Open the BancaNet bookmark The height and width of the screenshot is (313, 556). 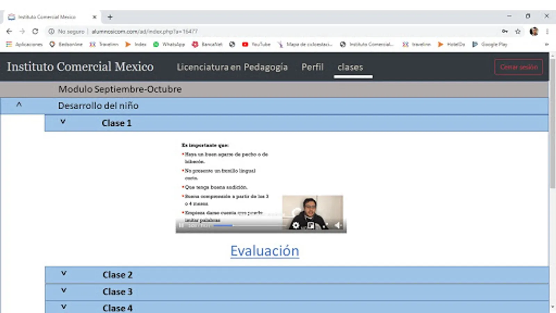(x=207, y=44)
